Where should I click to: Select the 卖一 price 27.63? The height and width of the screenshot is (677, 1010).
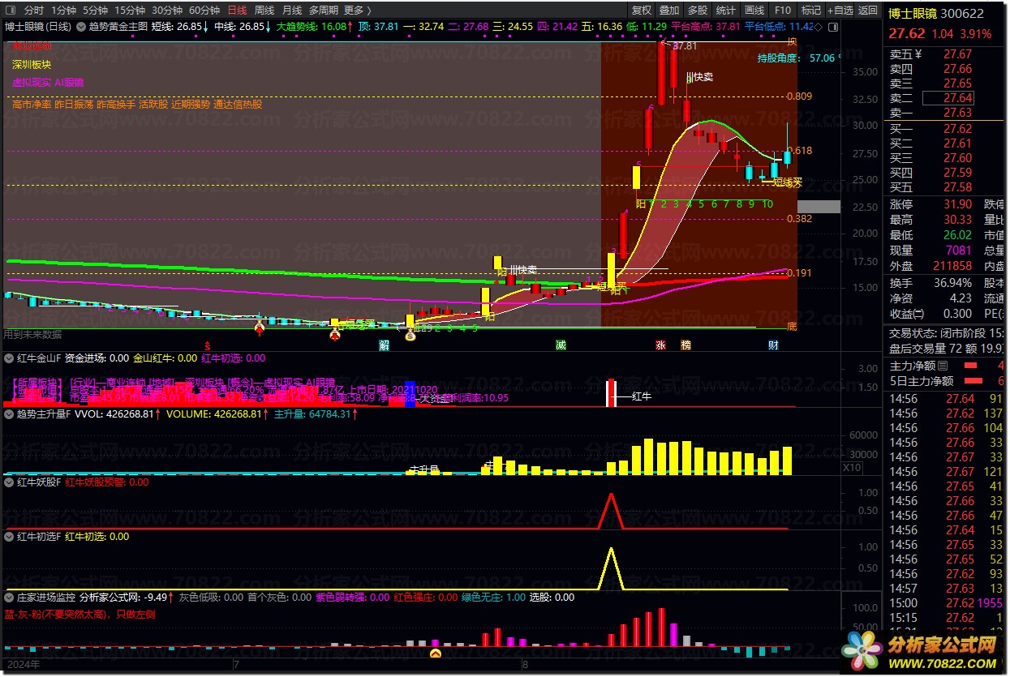[x=958, y=113]
